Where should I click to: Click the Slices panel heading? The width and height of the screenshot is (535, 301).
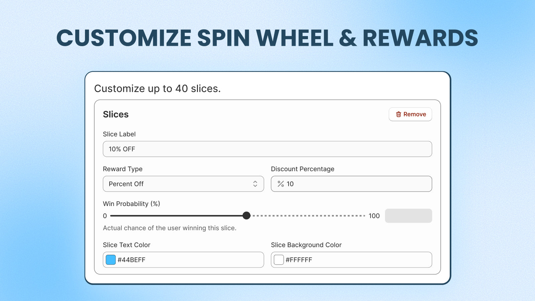115,114
